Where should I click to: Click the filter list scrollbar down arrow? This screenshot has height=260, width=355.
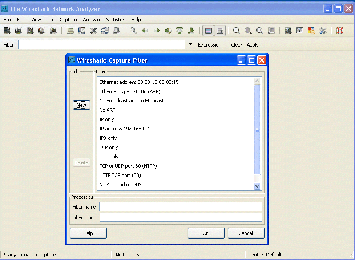tap(258, 186)
